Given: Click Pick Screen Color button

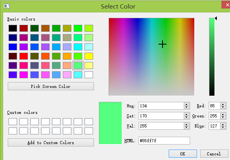Looking at the screenshot, I should click(51, 86).
